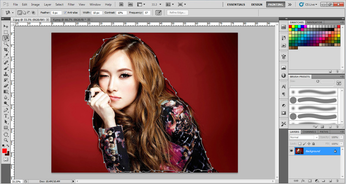The height and width of the screenshot is (184, 346).
Task: Select the Magnetic Lasso tool in toolbox
Action: pyautogui.click(x=6, y=38)
